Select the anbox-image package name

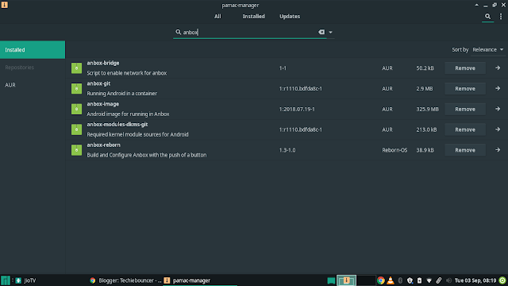click(x=102, y=104)
